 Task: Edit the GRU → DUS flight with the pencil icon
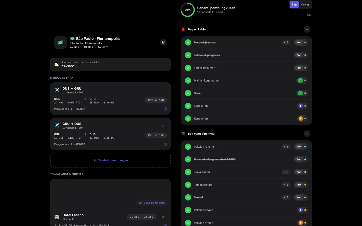pyautogui.click(x=163, y=126)
